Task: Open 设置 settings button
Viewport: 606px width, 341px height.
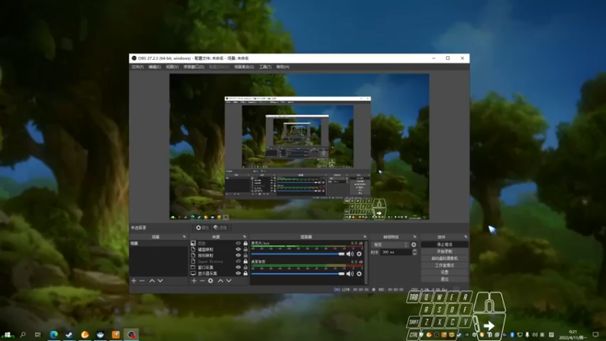Action: point(445,272)
